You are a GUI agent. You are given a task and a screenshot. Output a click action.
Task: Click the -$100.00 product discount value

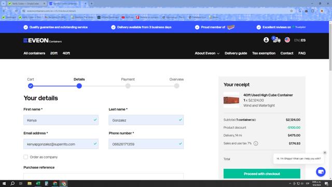tap(294, 128)
